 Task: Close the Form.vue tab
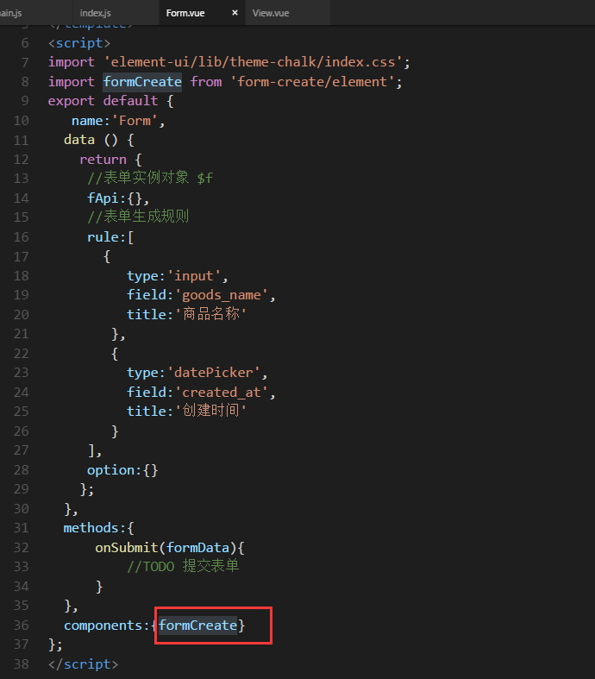[x=235, y=13]
